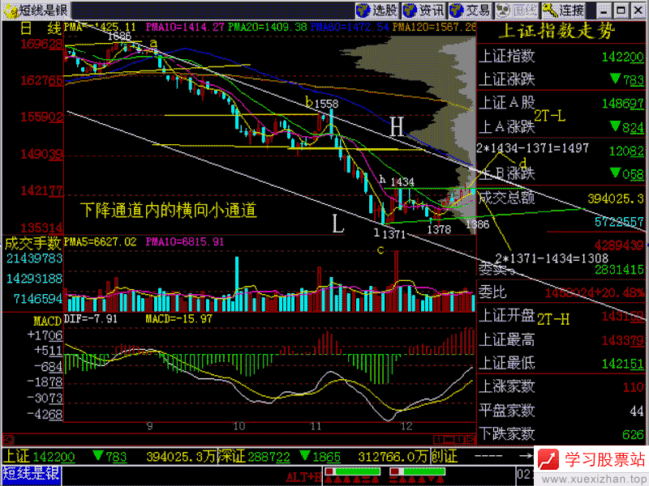Click the 画线 draw-line toolbar button
The height and width of the screenshot is (486, 649).
coord(517,11)
